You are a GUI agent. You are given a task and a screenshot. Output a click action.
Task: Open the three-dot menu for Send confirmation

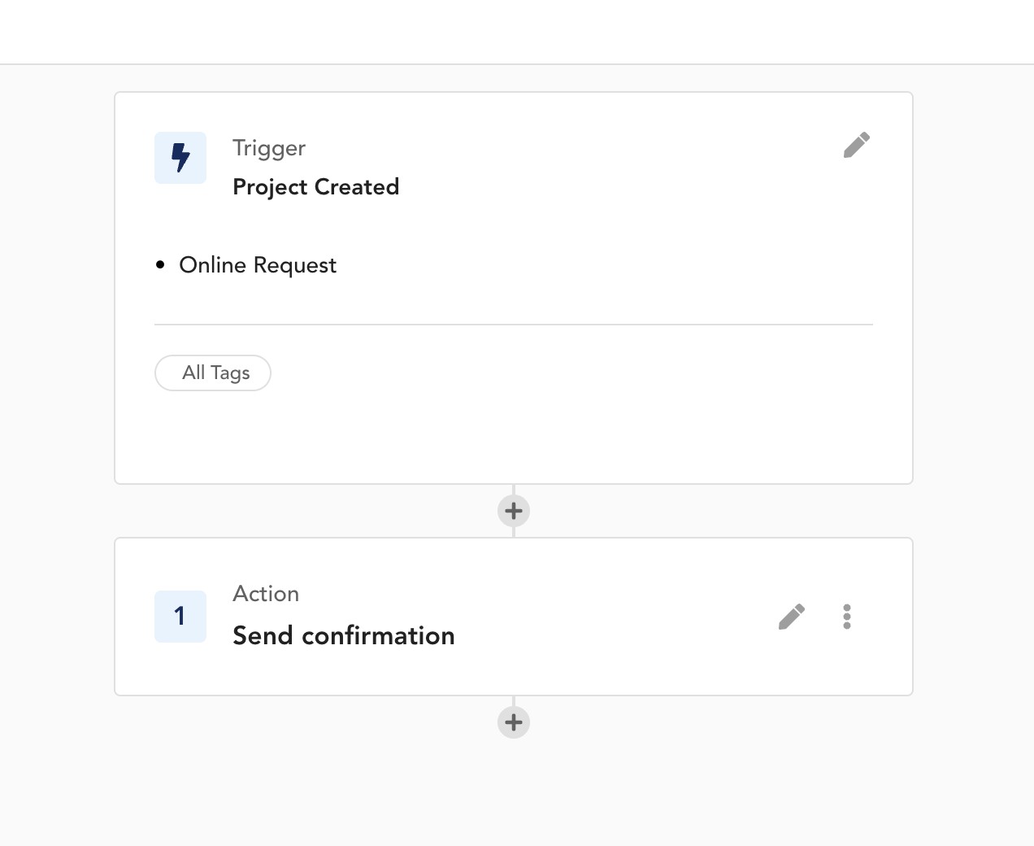tap(847, 617)
